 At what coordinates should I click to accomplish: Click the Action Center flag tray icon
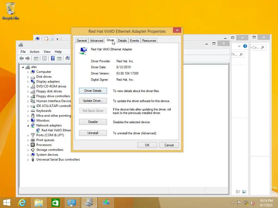point(239,203)
